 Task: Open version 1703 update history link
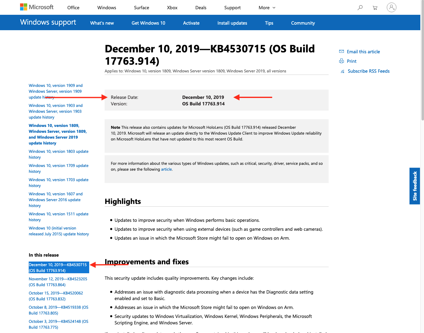(x=59, y=183)
